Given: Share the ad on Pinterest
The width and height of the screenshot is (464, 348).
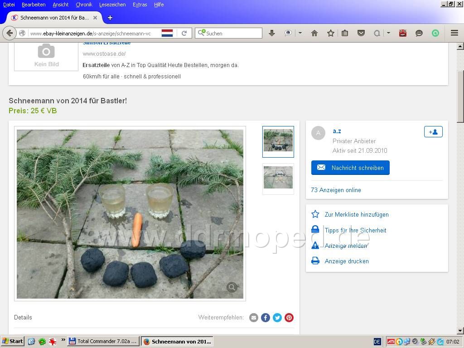Looking at the screenshot, I should point(289,318).
